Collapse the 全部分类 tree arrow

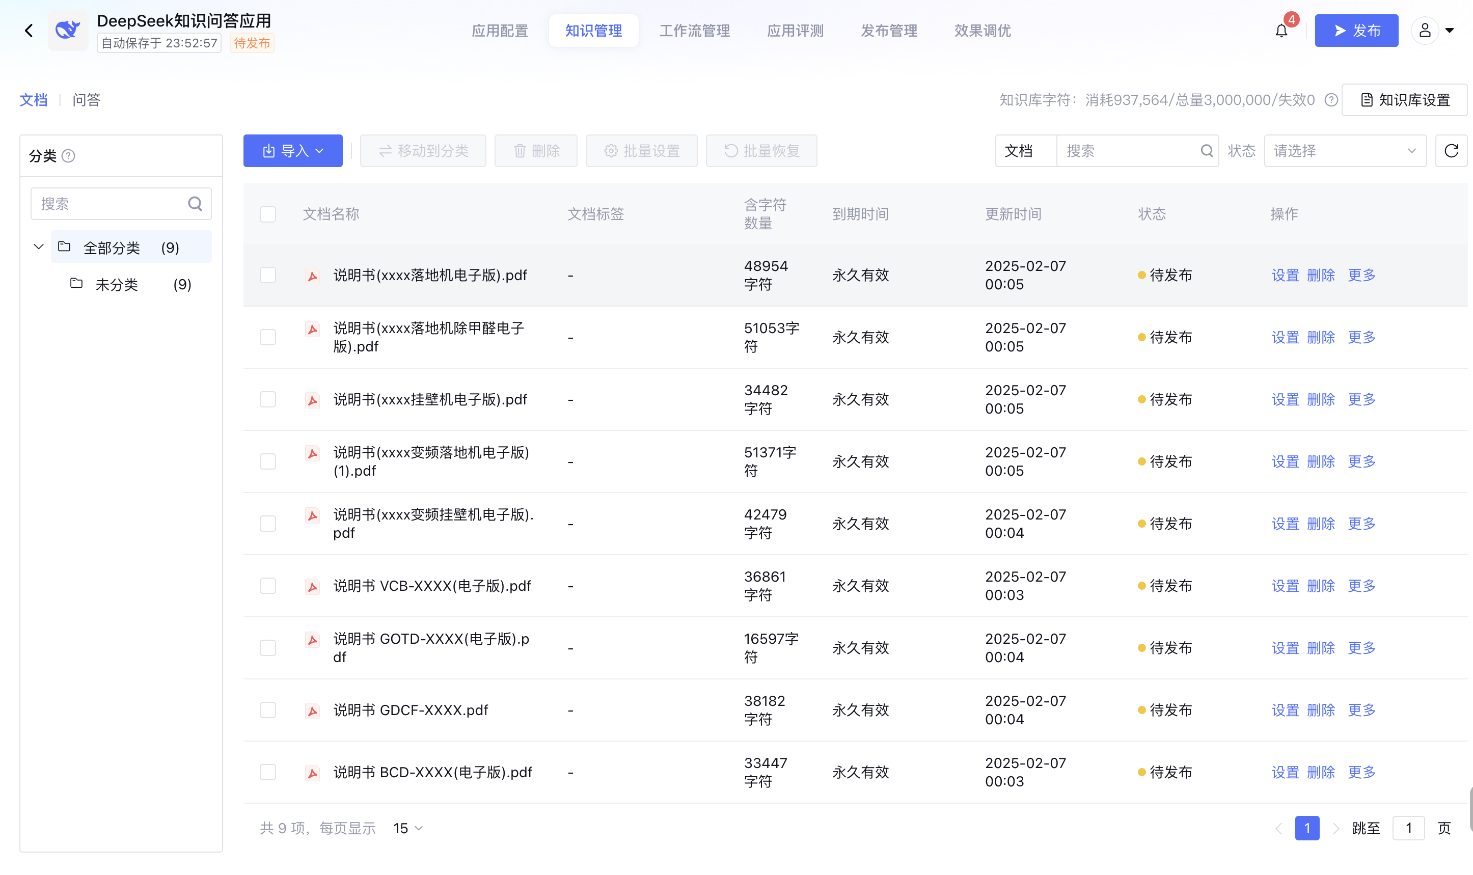coord(38,247)
